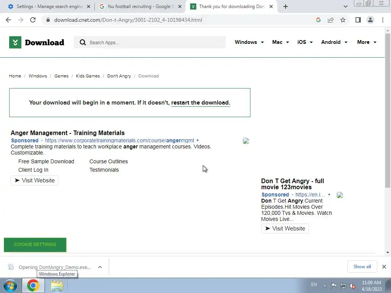Click restart the download link
The height and width of the screenshot is (293, 391).
[x=200, y=103]
